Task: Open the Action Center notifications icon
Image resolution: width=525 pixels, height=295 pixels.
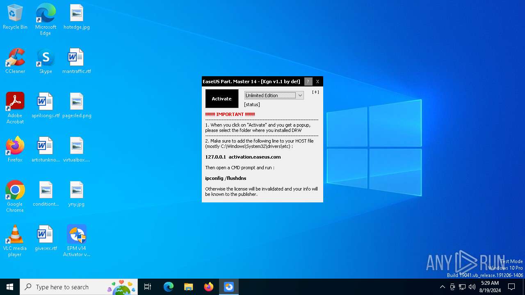Action: (511, 287)
